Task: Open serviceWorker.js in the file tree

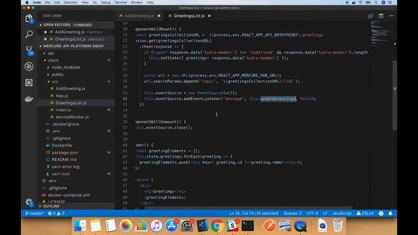Action: point(72,117)
